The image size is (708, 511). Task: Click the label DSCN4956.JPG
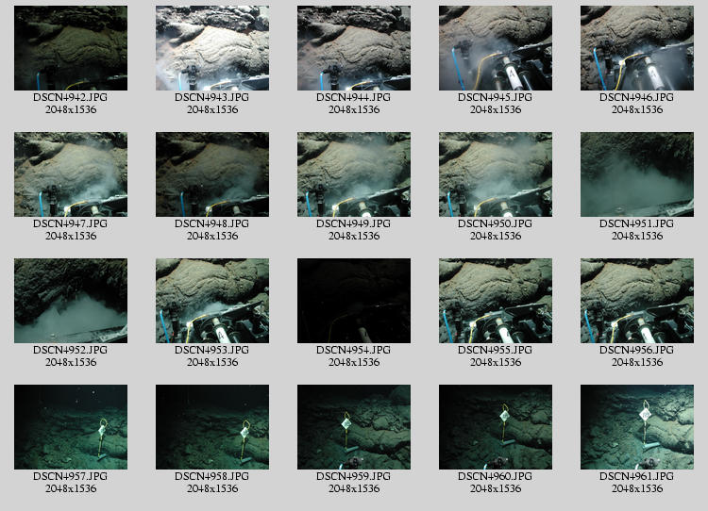click(637, 350)
